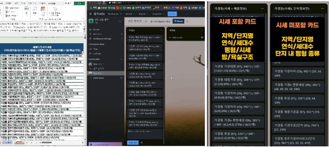The height and width of the screenshot is (147, 329).
Task: Open card 가경동 대림가경 (93y, 386^) / 37P
Action: (238, 82)
